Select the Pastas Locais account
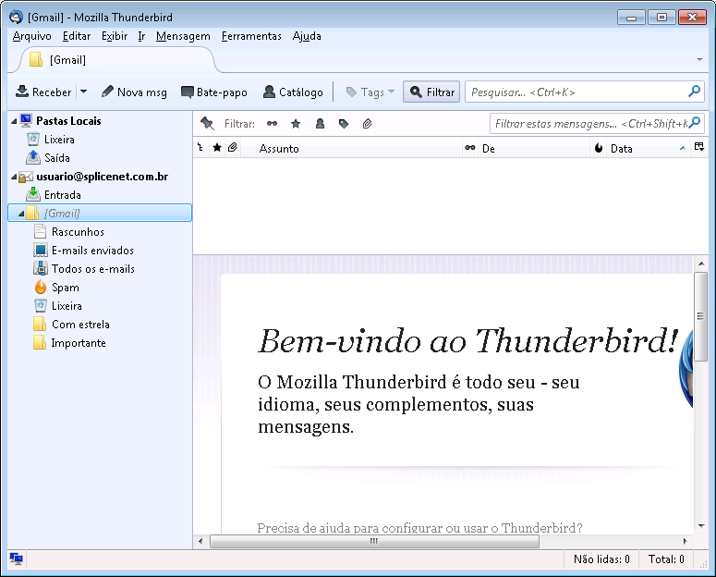Viewport: 716px width, 577px height. coord(68,121)
